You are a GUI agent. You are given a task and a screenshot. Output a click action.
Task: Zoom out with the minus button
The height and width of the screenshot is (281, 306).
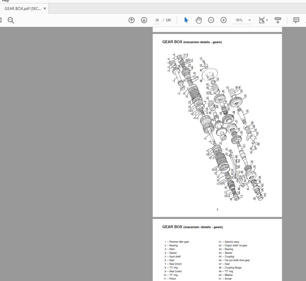211,20
